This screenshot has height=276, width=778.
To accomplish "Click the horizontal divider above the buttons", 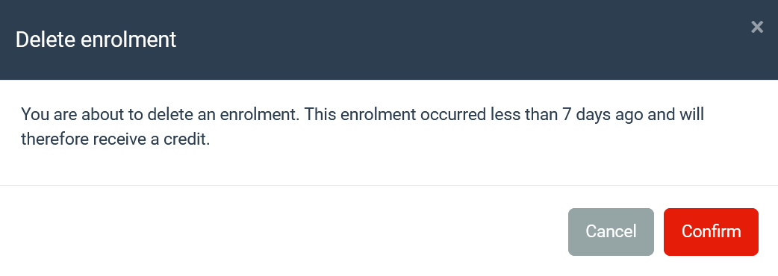I will click(x=389, y=185).
